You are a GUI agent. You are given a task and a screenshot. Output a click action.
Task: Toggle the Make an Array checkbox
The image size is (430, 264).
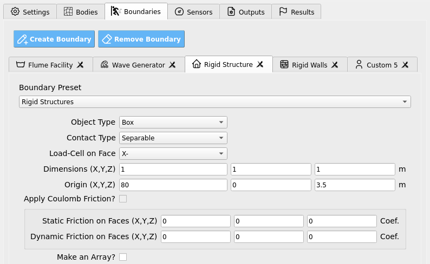coord(123,257)
